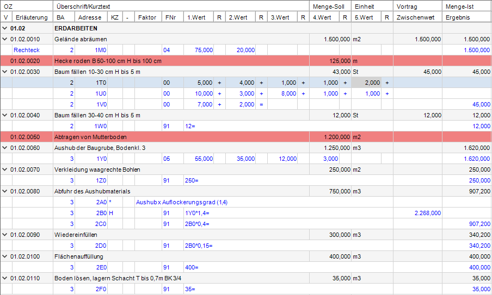Collapse position 01.02.0060 Aushub der Baugrube
Image resolution: width=492 pixels, height=295 pixels.
click(x=5, y=148)
